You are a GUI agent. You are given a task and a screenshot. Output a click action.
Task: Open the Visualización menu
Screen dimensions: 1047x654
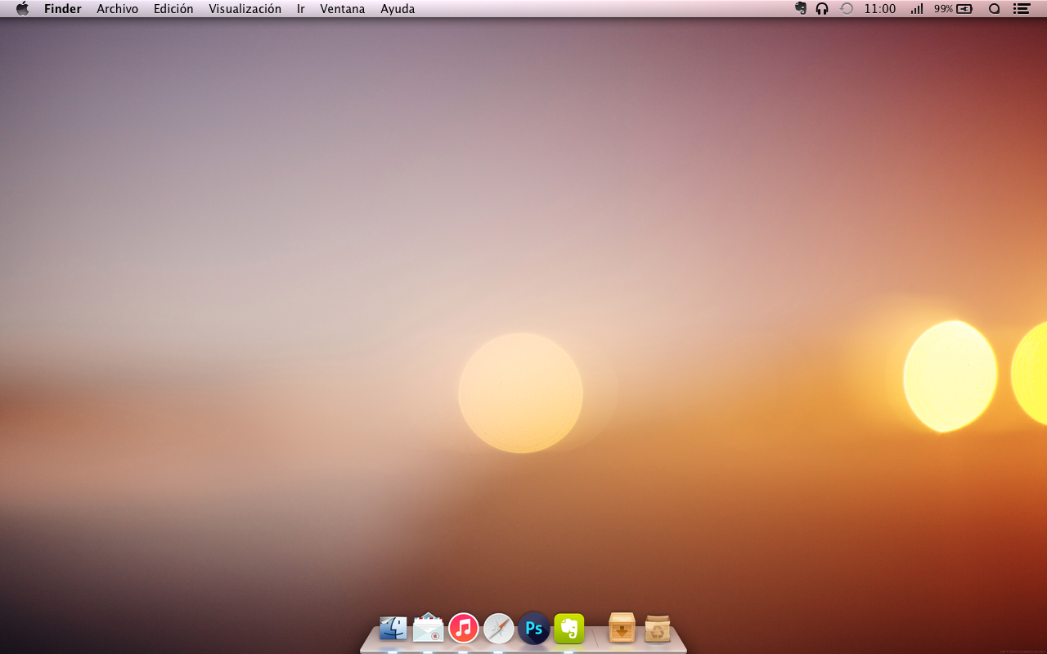tap(245, 9)
